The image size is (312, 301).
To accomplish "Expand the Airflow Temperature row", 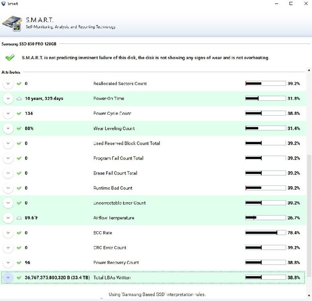I will (8, 218).
